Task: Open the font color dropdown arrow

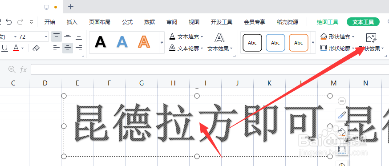Action: click(23, 48)
